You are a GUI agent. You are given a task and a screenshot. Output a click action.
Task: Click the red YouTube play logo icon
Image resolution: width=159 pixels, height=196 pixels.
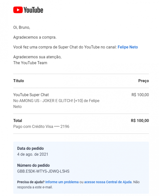(18, 10)
